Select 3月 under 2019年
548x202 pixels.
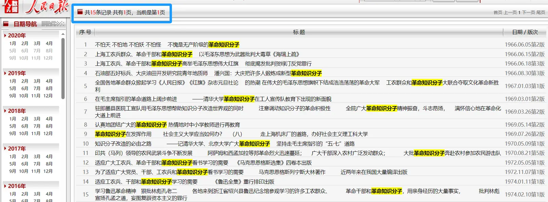pyautogui.click(x=37, y=81)
